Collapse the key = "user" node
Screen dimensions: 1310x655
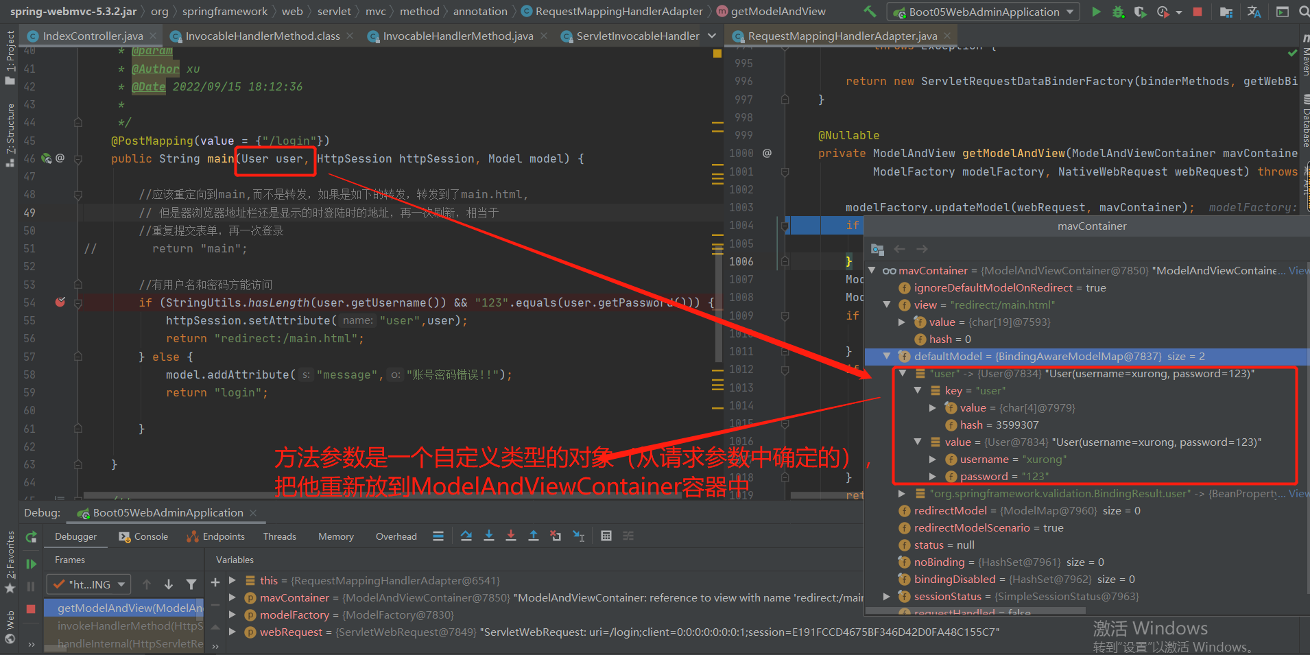pyautogui.click(x=917, y=390)
